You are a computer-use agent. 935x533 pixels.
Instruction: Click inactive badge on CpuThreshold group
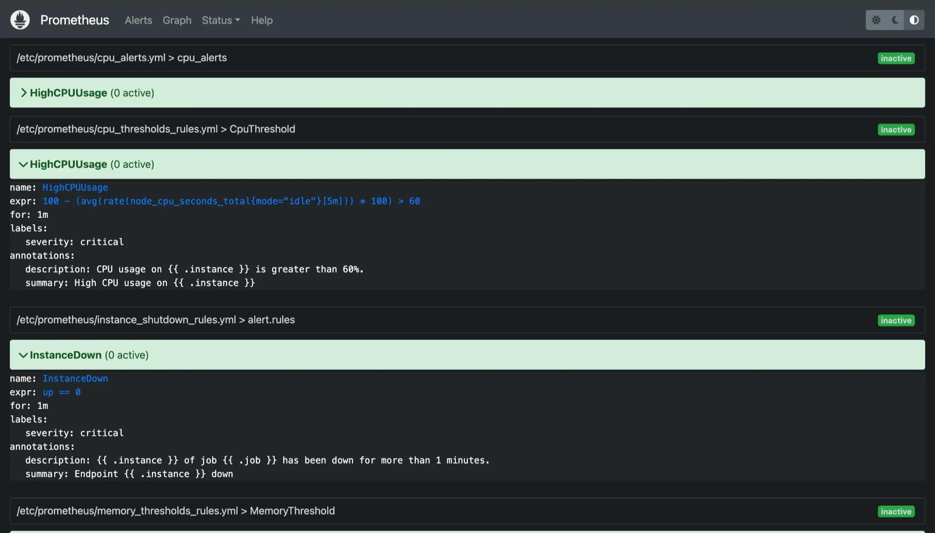(x=896, y=130)
